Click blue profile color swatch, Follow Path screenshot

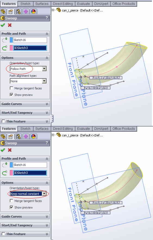point(11,40)
